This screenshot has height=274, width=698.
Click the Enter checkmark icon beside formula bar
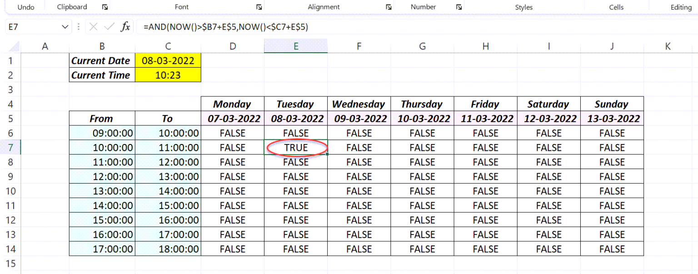(108, 27)
